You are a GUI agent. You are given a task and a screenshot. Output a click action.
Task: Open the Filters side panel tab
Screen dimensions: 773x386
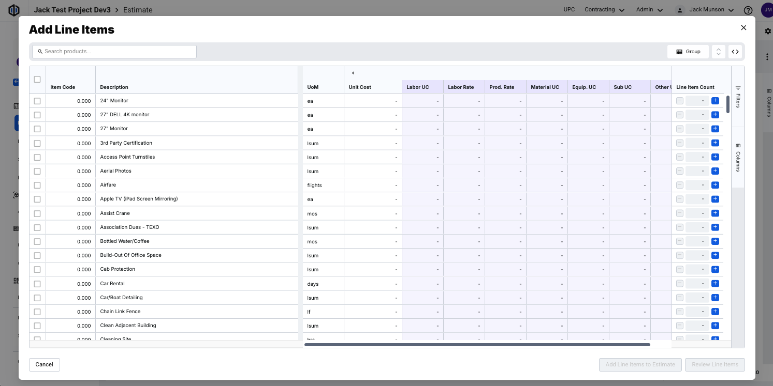(738, 97)
